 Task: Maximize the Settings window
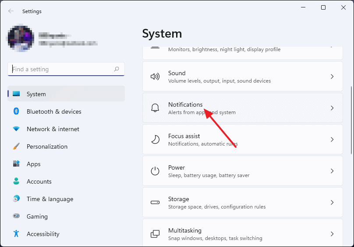(323, 7)
